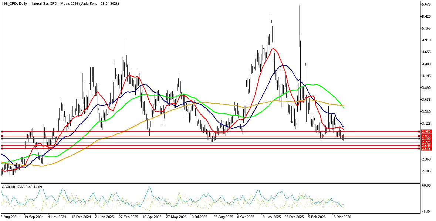Viewport: 436px width, 221px height.
Task: Click the 2.649 red price tag
Action: coord(426,146)
